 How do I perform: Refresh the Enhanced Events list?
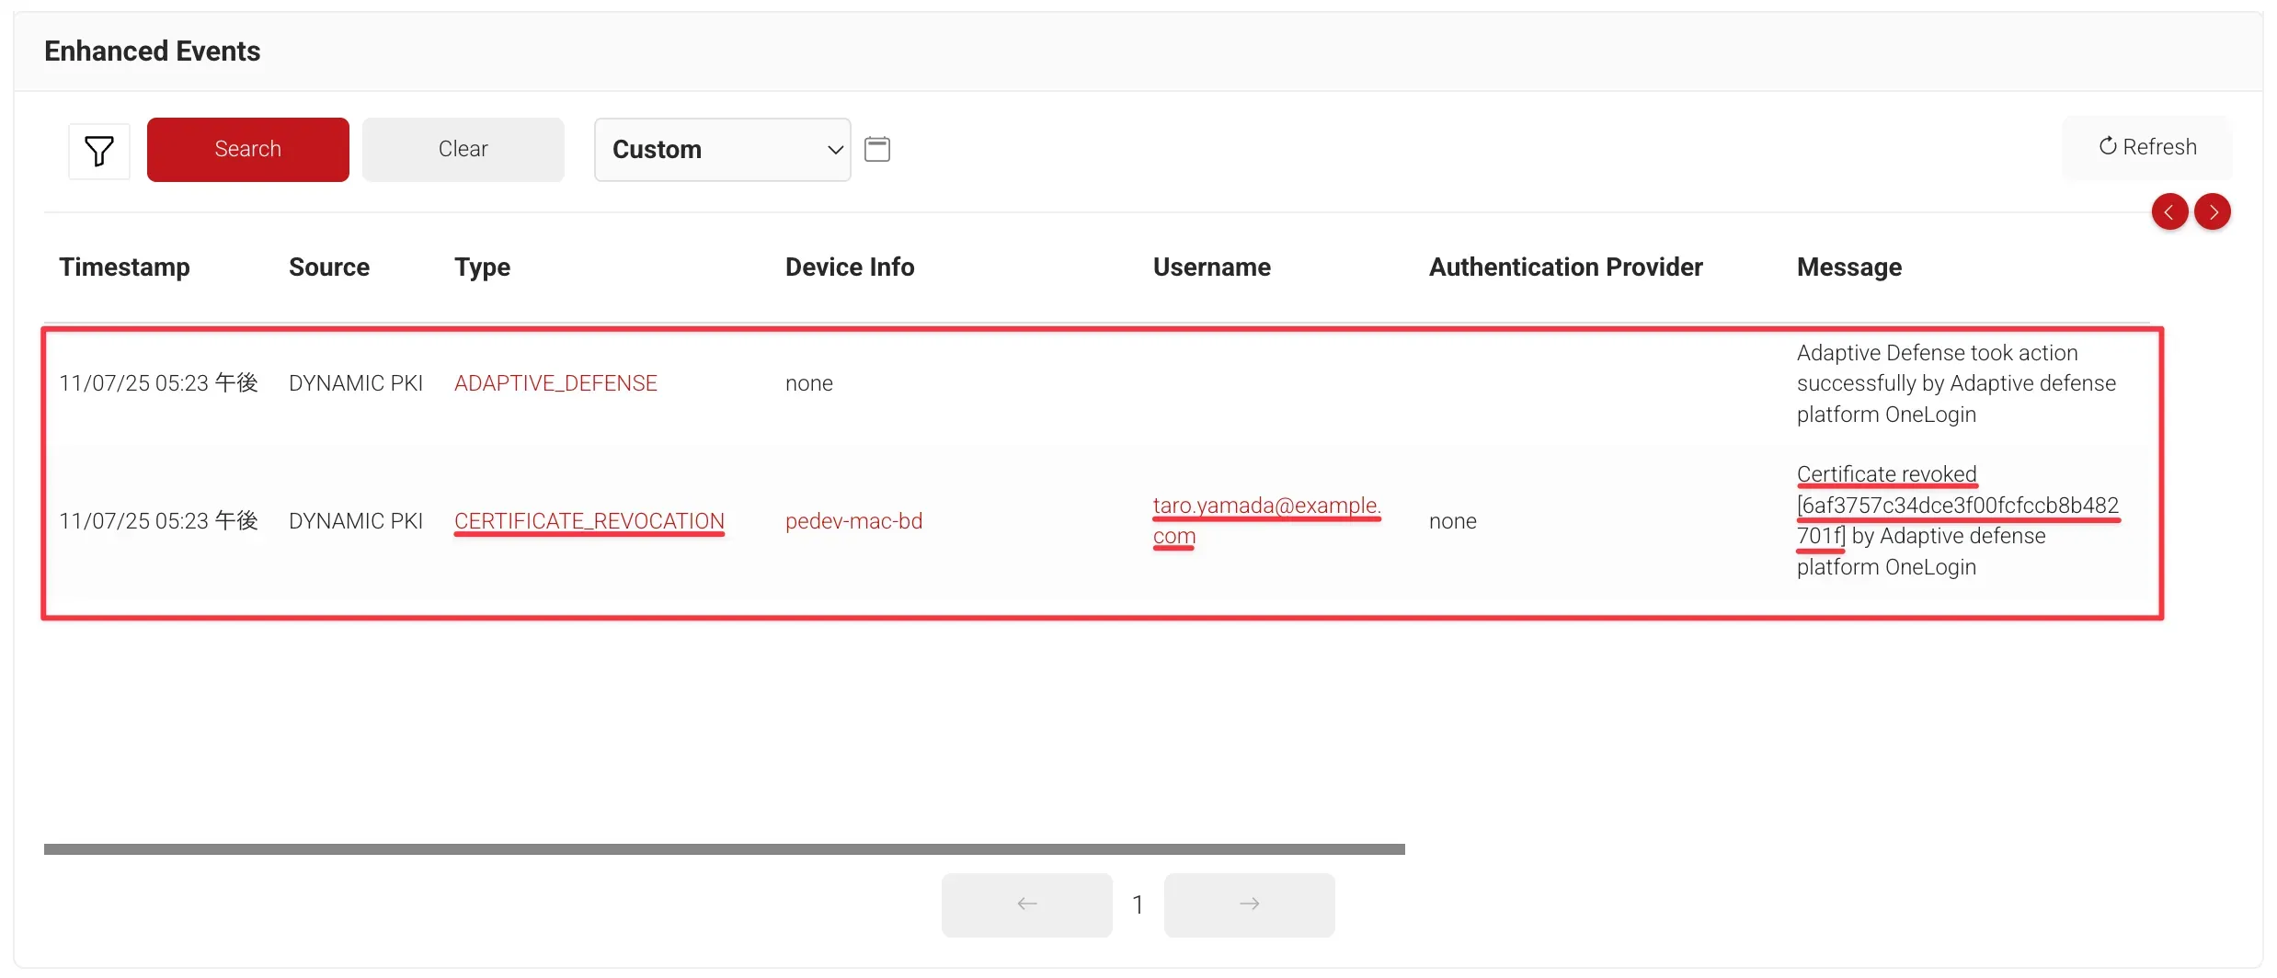click(2147, 147)
